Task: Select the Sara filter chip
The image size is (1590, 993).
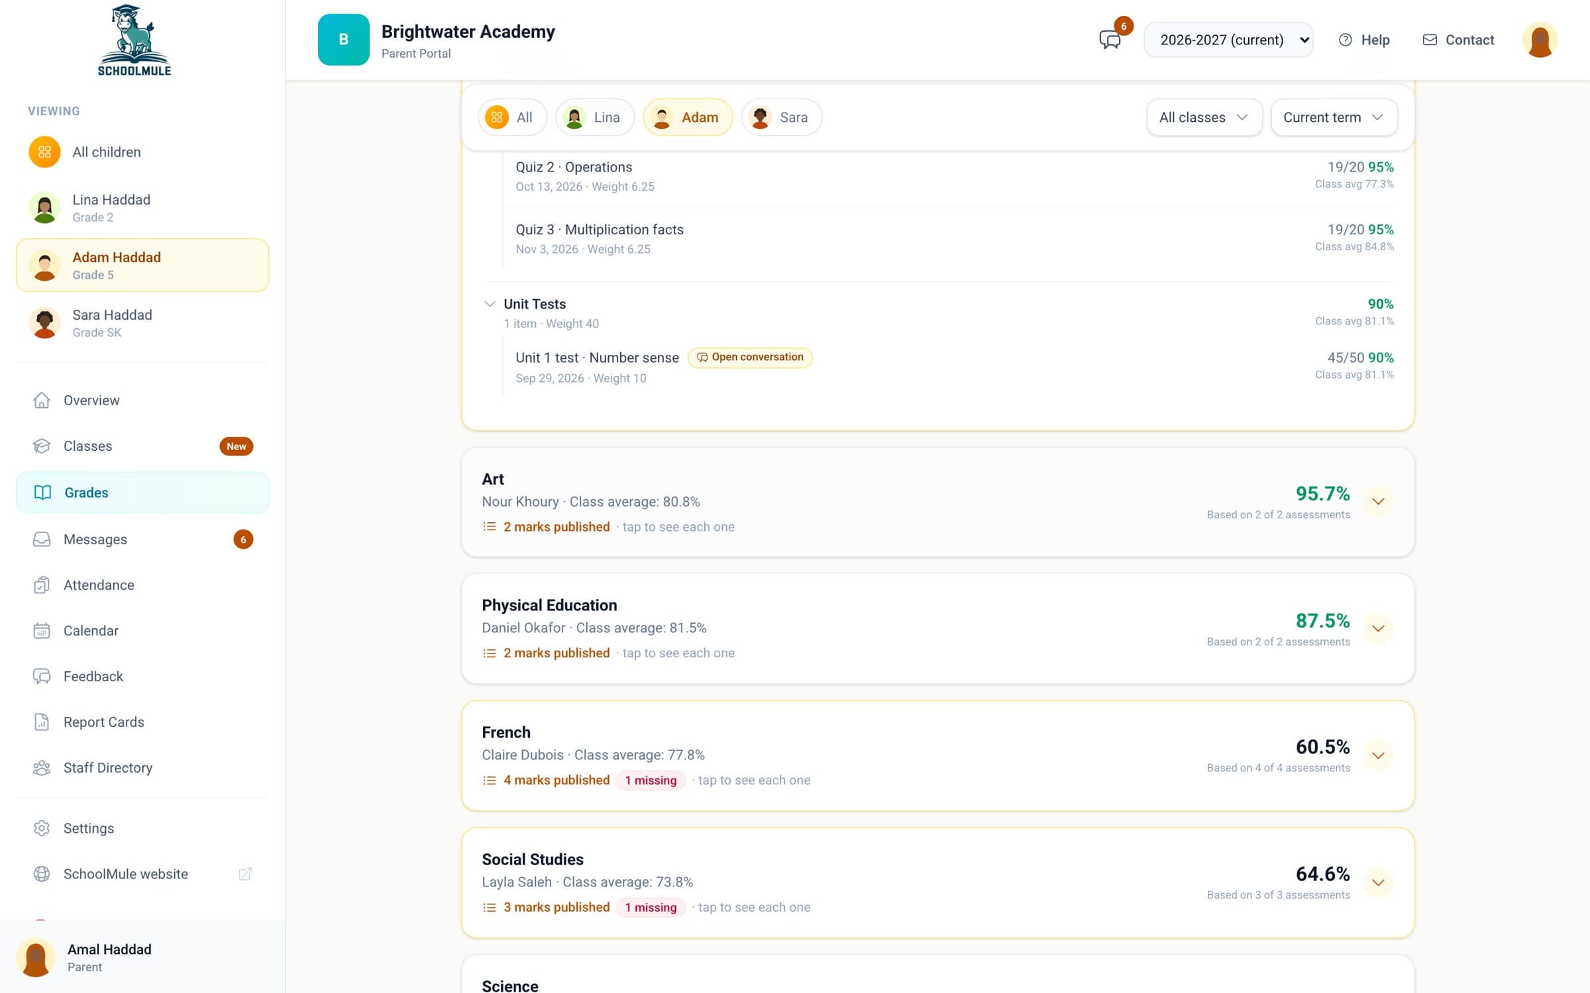Action: coord(781,117)
